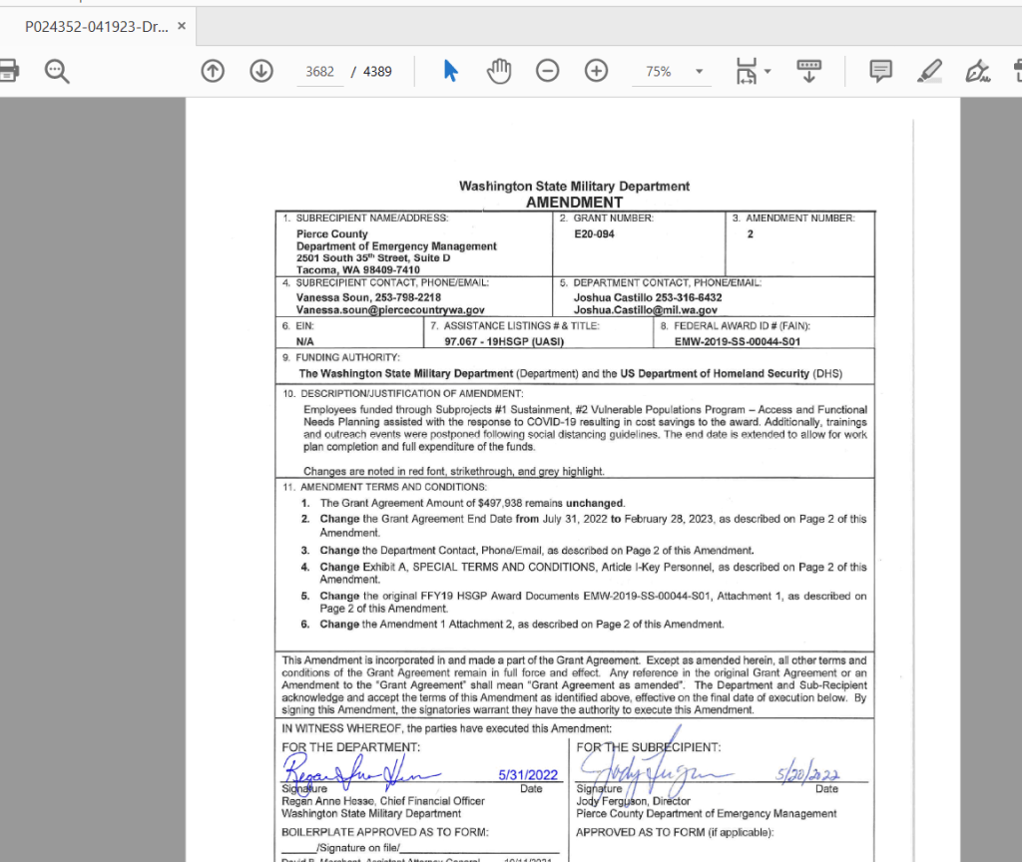Click the Washington State Military Department heading

coord(574,187)
